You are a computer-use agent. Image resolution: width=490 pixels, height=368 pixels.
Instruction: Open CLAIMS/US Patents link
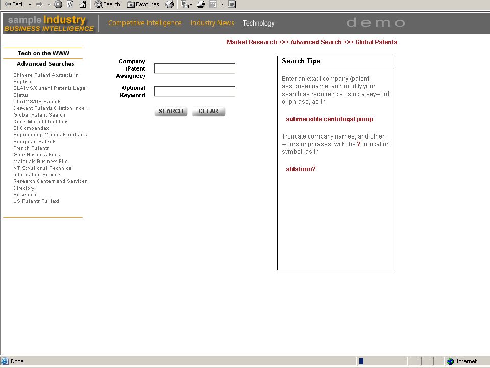click(x=37, y=101)
